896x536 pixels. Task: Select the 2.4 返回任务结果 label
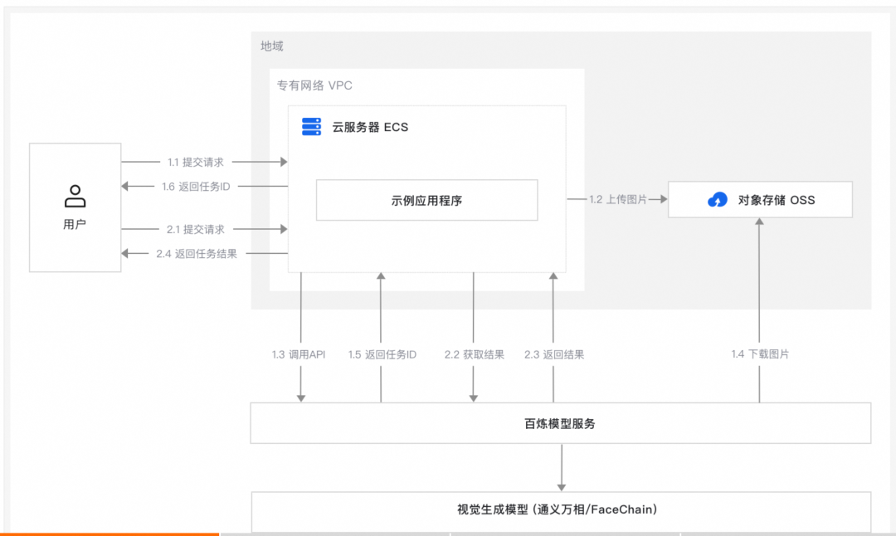pyautogui.click(x=197, y=254)
